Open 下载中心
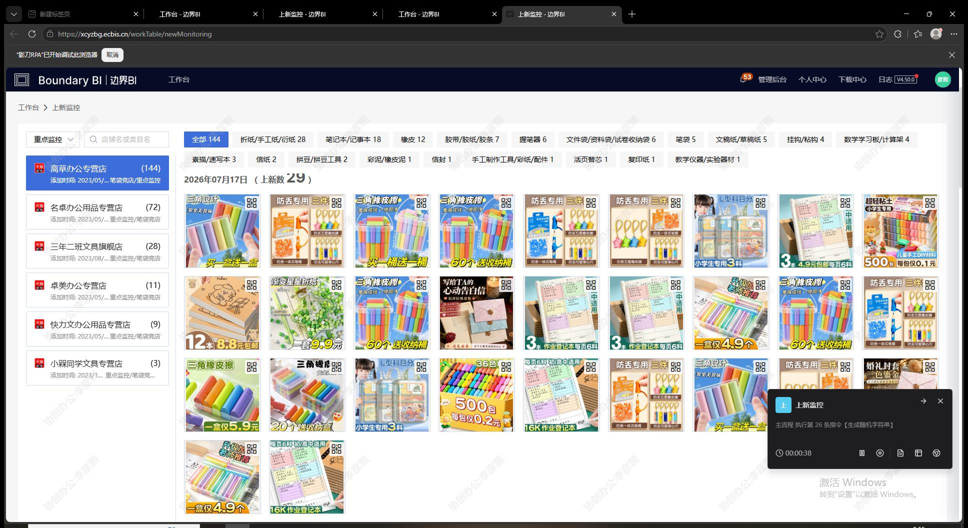 point(852,79)
